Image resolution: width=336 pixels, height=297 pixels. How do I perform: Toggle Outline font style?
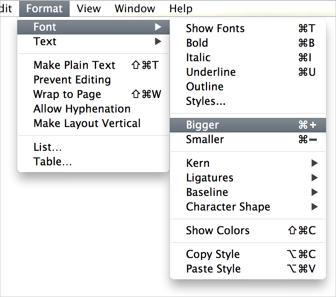click(248, 86)
